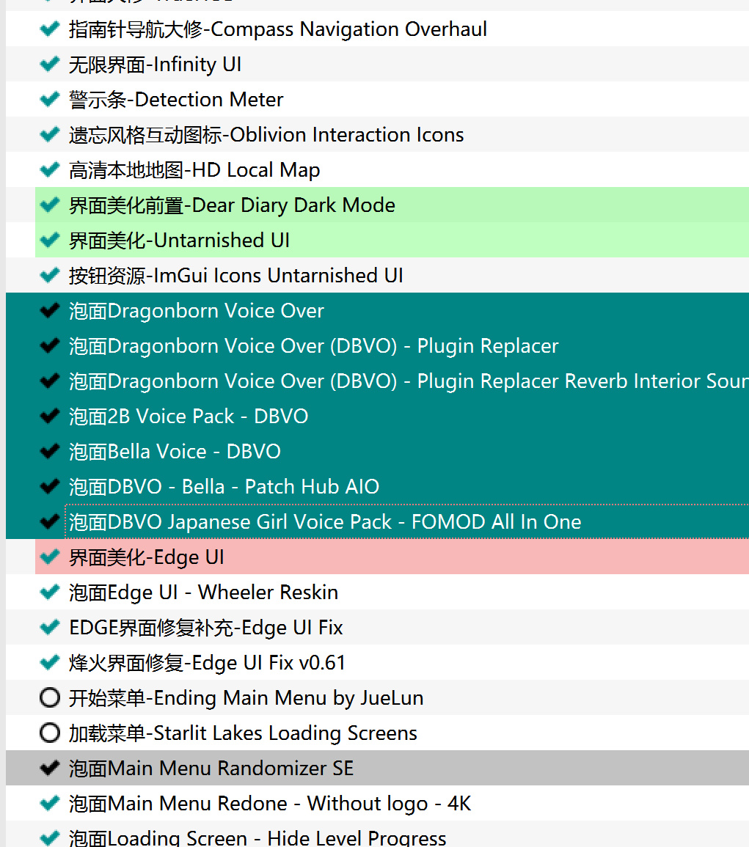749x847 pixels.
Task: Select ImGui Icons Untarnished UI entry
Action: [x=236, y=276]
